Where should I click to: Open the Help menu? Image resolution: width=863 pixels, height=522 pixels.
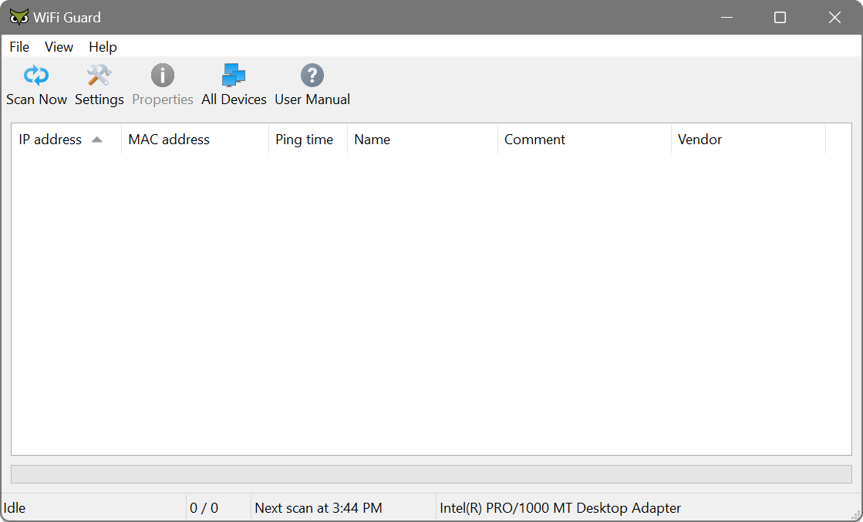[x=103, y=47]
